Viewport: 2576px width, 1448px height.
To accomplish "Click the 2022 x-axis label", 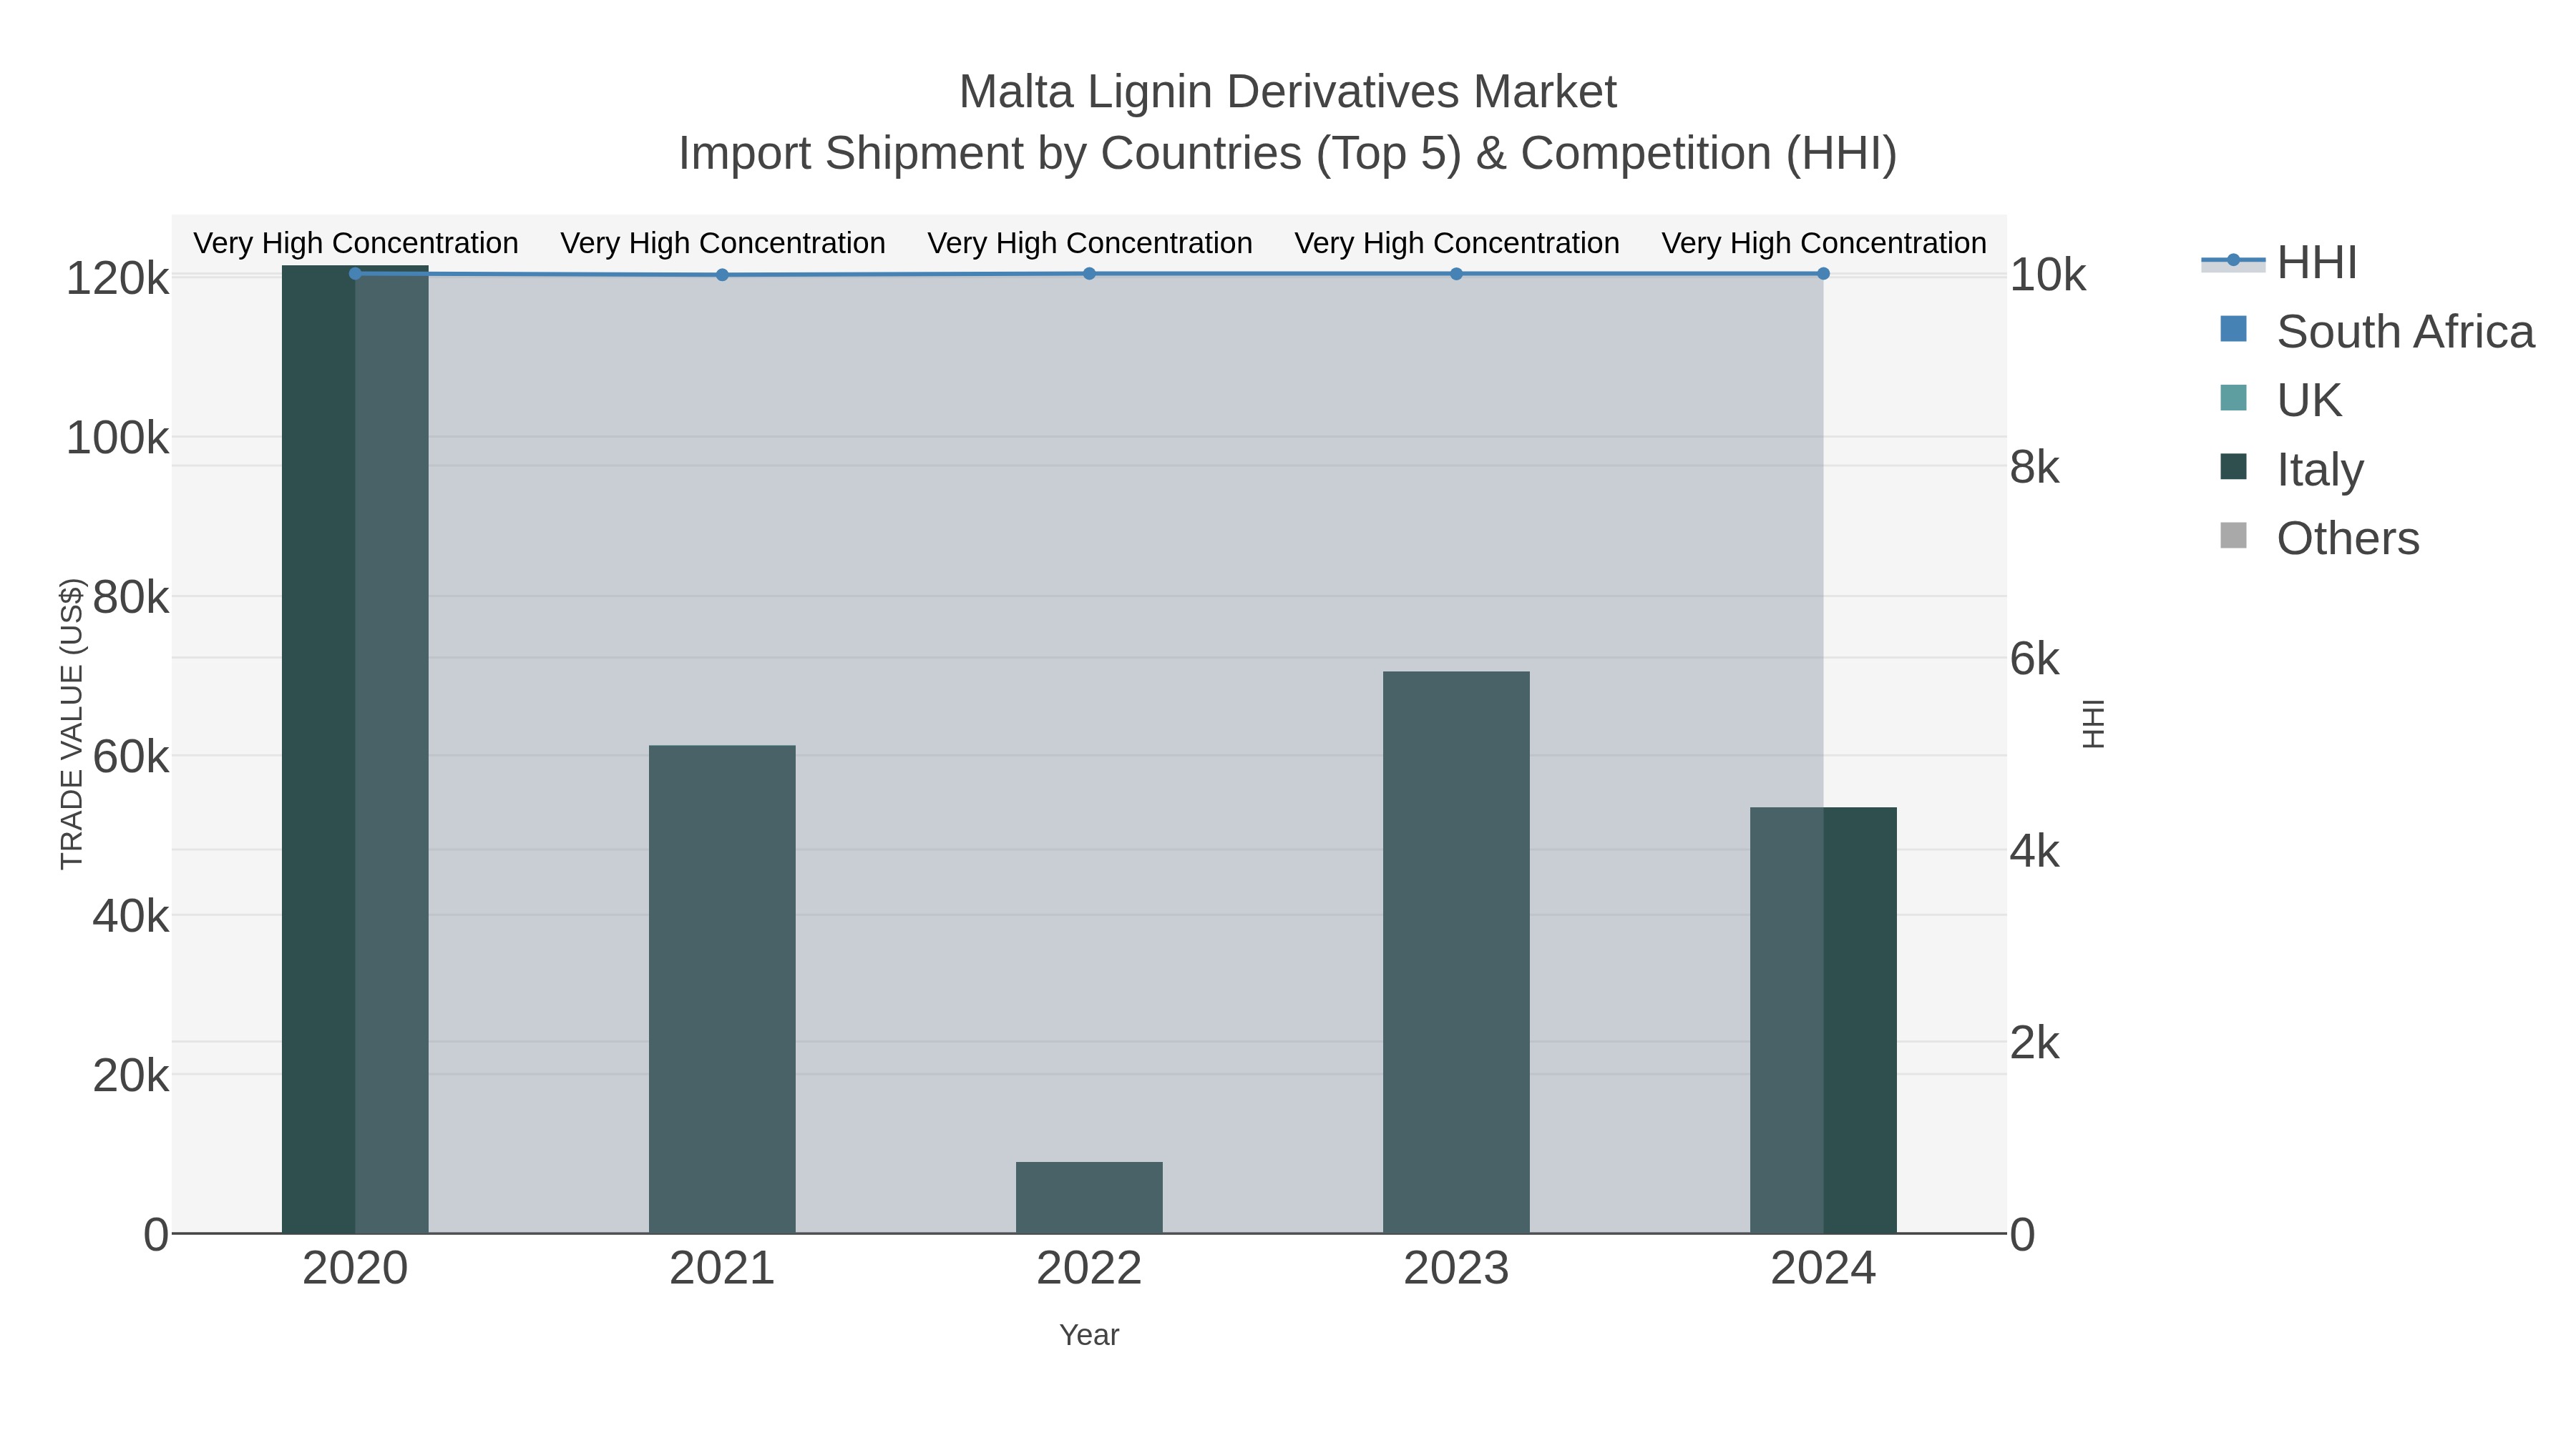I will pos(1089,1269).
